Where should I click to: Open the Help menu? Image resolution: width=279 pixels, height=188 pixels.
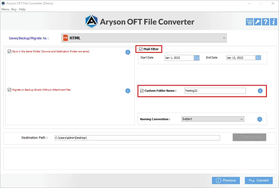click(22, 9)
